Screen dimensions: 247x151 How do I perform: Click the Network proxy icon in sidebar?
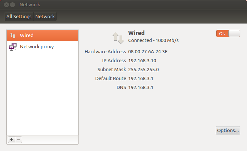click(x=13, y=47)
